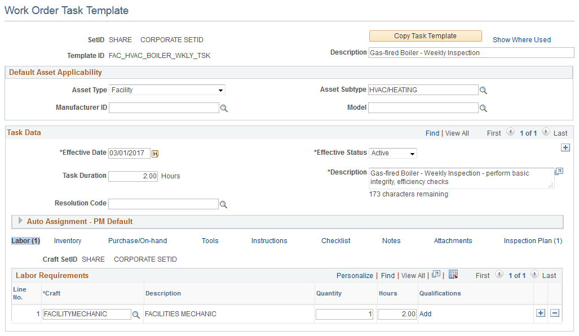
Task: Open the Manufacturer ID lookup magnifier
Action: (x=224, y=107)
